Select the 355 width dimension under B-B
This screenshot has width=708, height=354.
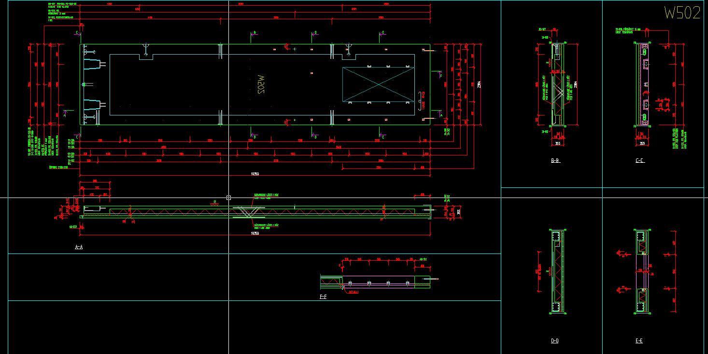(x=557, y=143)
